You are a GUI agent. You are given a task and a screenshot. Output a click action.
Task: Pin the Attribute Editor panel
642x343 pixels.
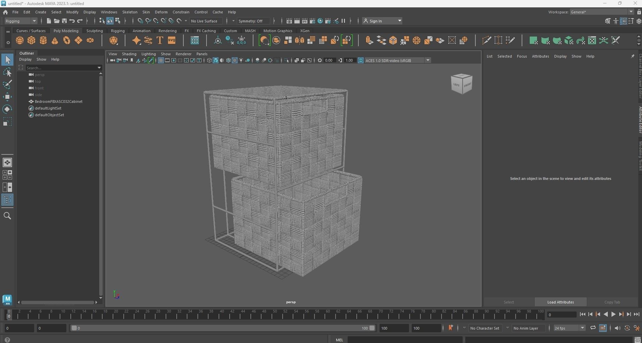(x=633, y=56)
